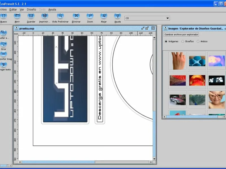Delete selection with Eliminar icon
Screen dimensions: 226x169
76,16
